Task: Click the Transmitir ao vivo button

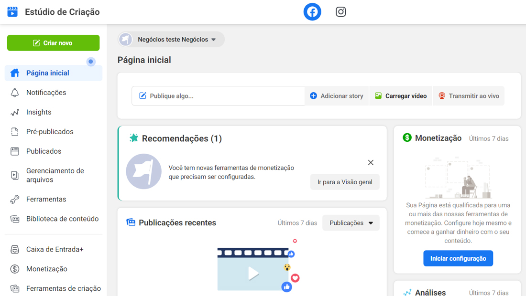Action: click(469, 96)
